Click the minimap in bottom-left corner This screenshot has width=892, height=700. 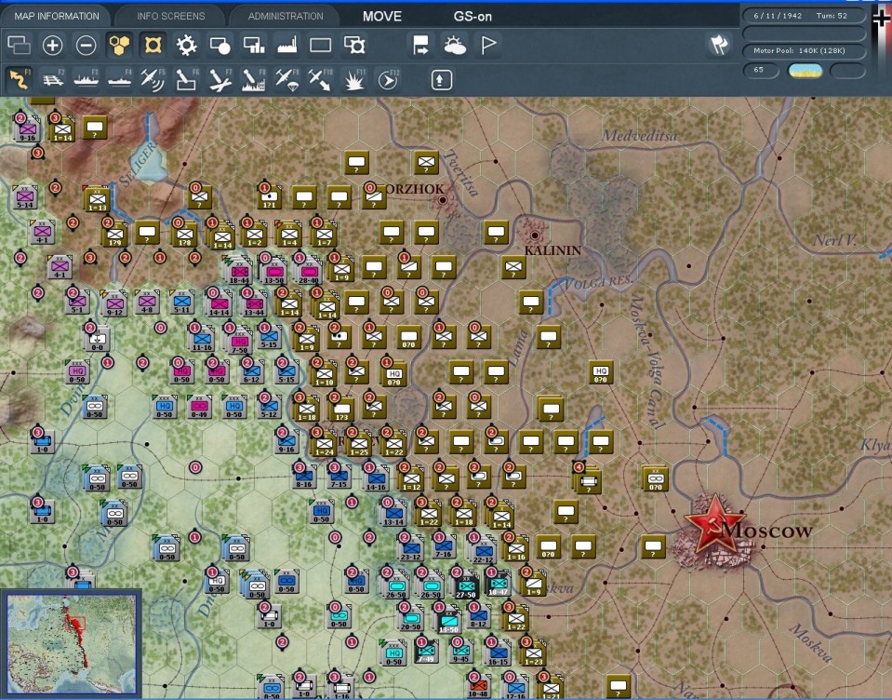coord(72,644)
